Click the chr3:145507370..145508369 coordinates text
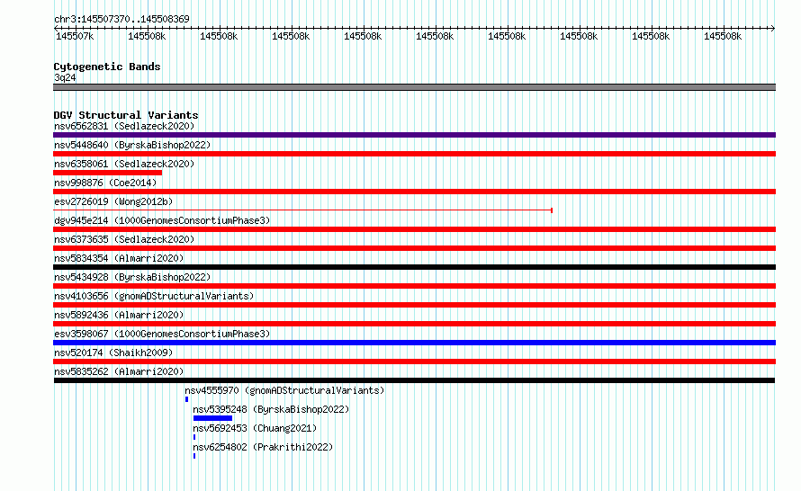 coord(121,19)
